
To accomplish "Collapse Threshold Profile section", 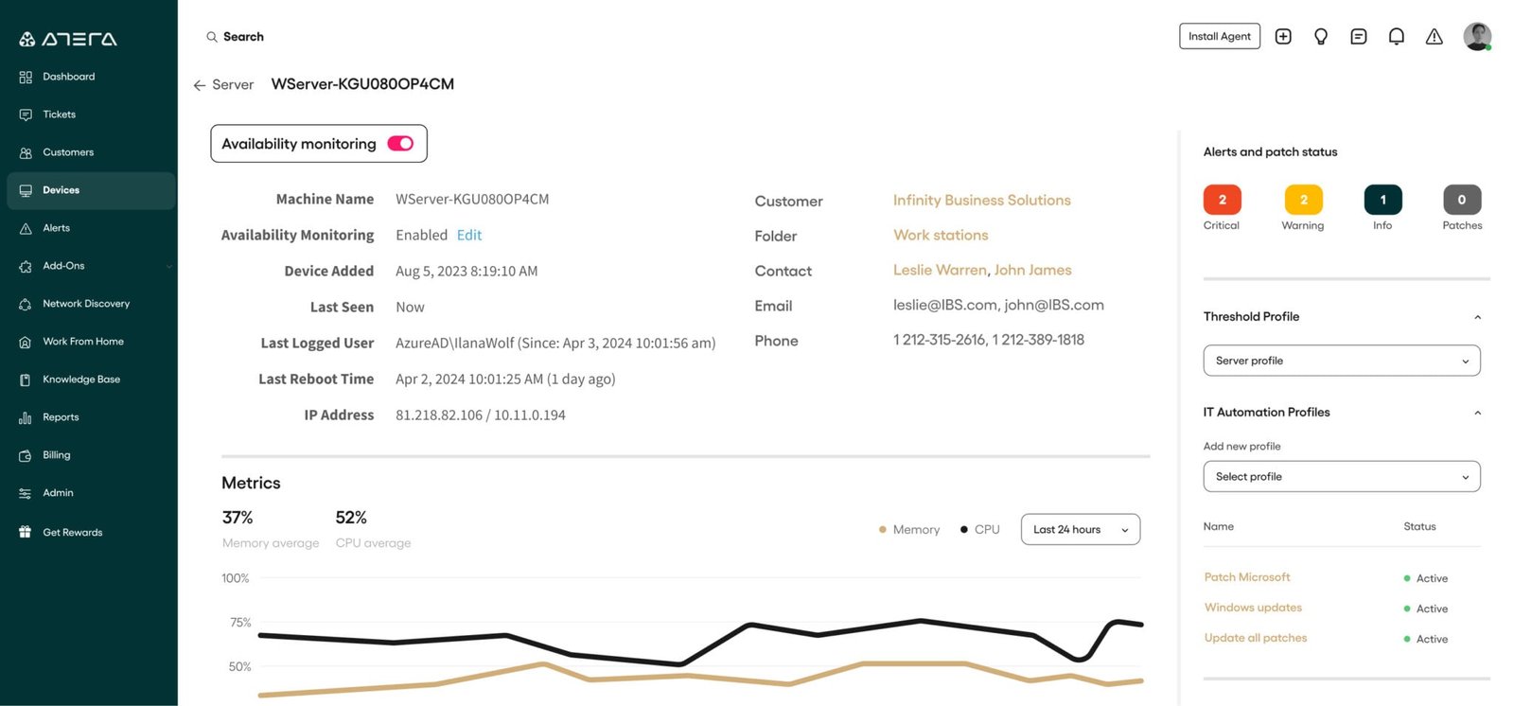I will (1477, 317).
